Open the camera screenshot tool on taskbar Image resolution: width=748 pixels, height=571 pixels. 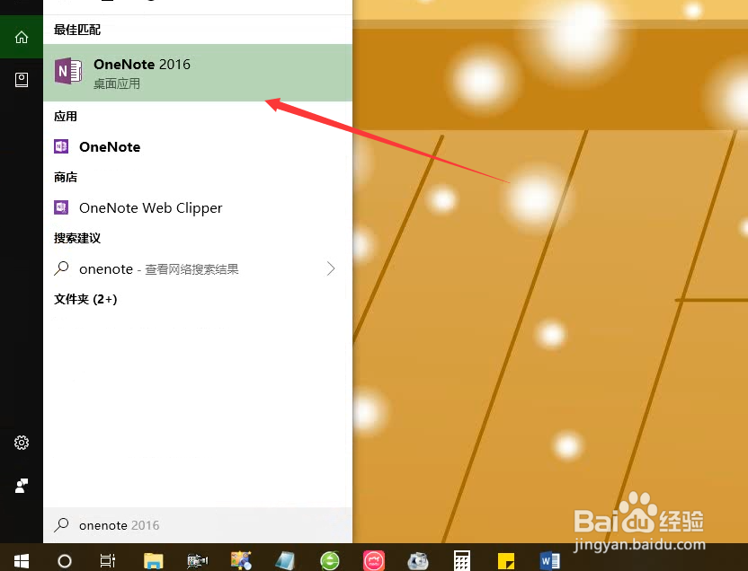(x=418, y=561)
